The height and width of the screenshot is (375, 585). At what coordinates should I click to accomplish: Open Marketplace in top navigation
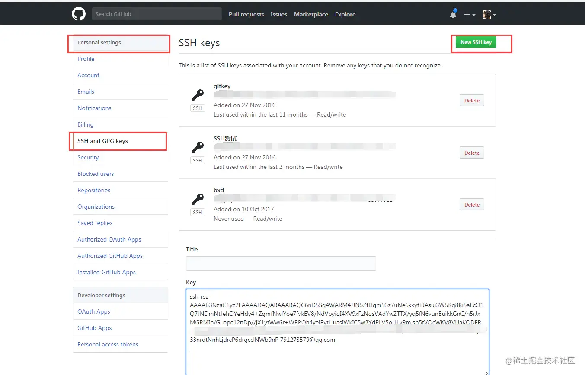(311, 14)
